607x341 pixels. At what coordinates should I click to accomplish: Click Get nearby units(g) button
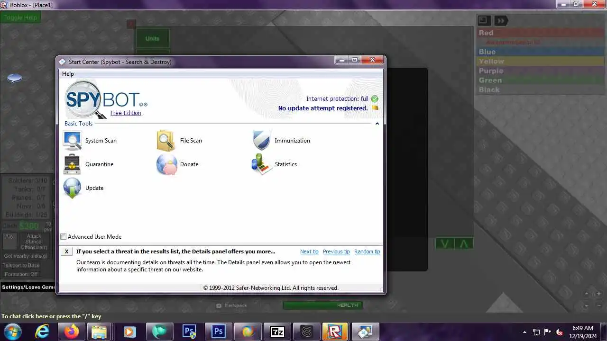click(x=26, y=256)
